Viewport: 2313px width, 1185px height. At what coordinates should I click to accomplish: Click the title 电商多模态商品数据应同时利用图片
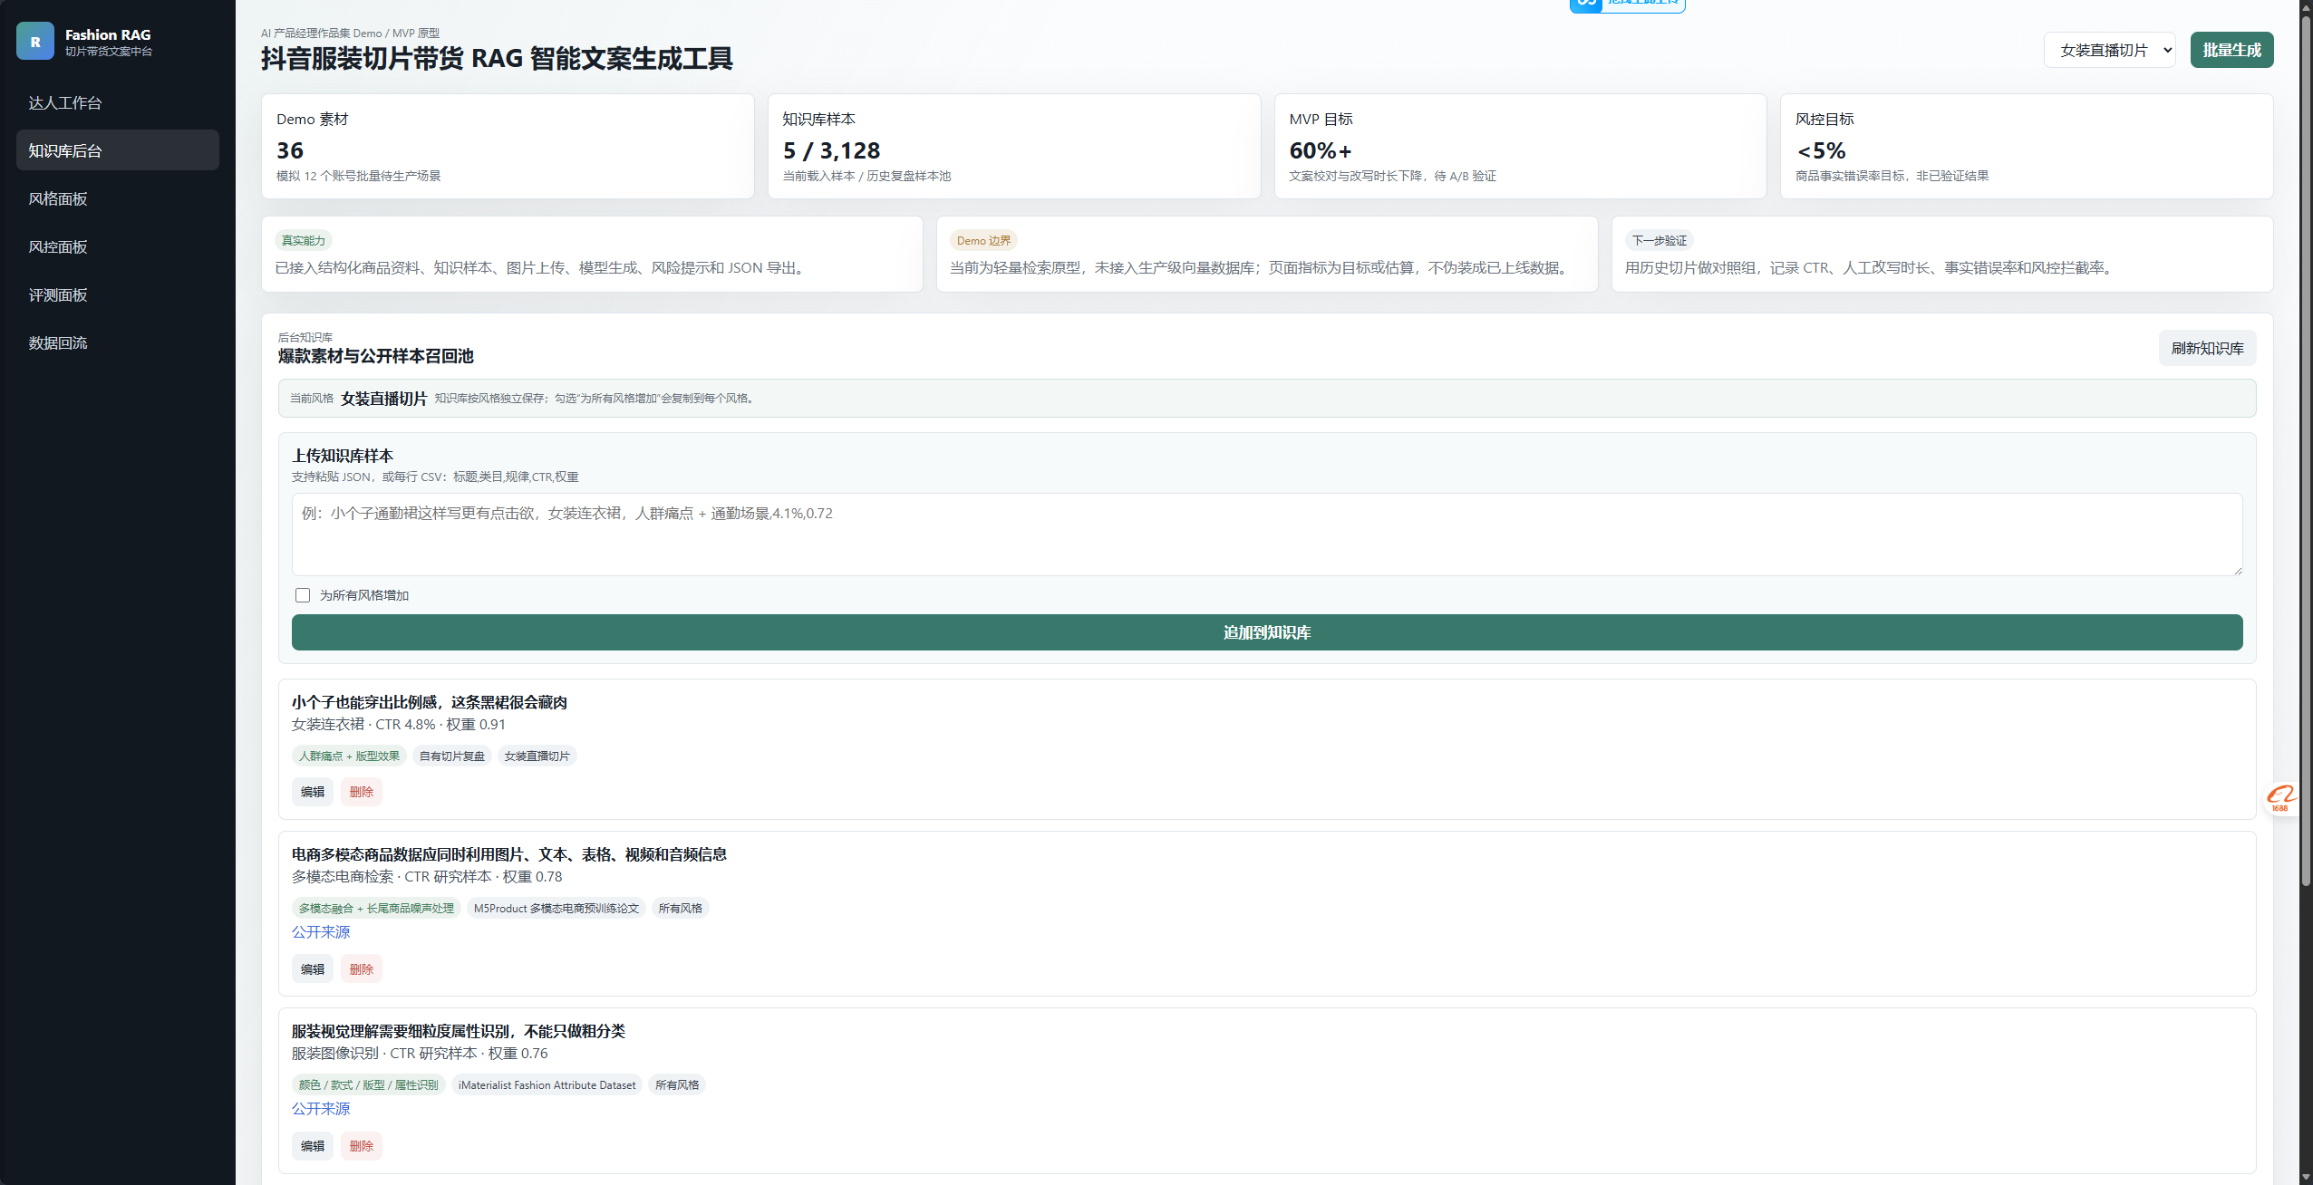509,854
